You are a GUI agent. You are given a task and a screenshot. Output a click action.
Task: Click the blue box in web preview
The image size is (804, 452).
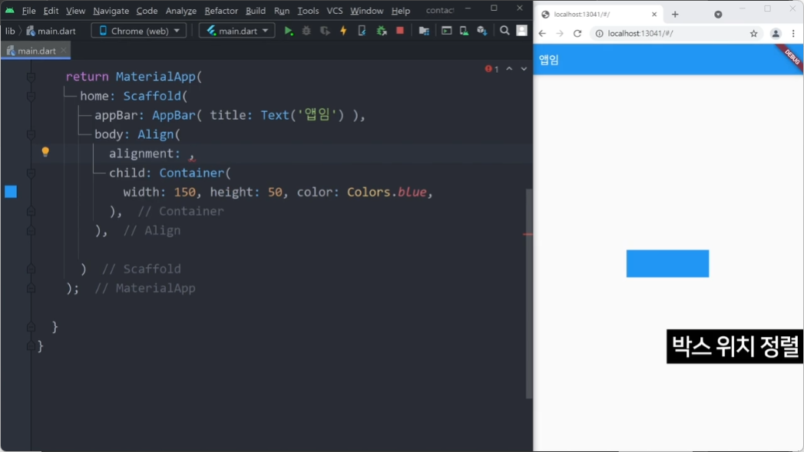click(667, 263)
